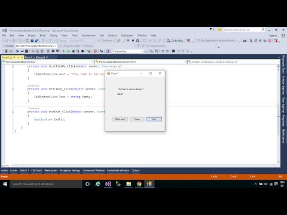Collapse the btnClickMe_Click method outline

tap(13, 66)
